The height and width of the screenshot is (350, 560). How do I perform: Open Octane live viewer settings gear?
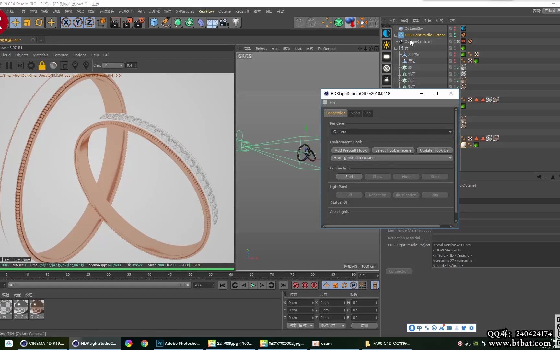pos(31,65)
